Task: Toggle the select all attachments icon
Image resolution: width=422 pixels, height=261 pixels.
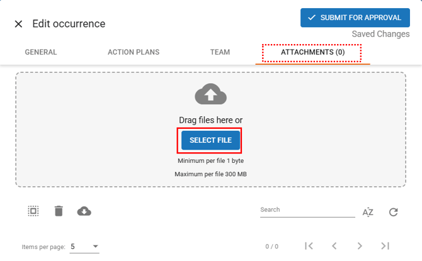Action: click(33, 211)
